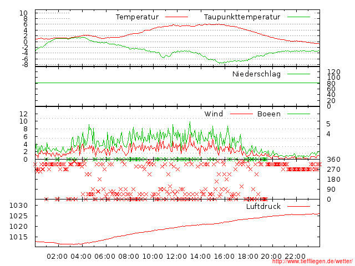Click the 04:00 time axis label

point(81,257)
